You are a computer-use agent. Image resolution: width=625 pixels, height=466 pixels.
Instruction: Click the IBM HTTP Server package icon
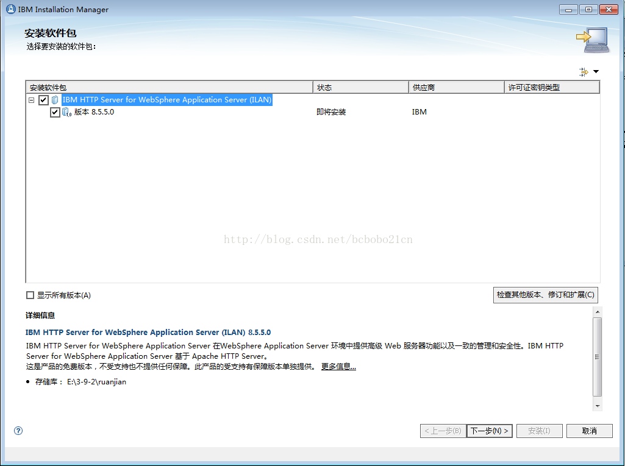(x=55, y=100)
